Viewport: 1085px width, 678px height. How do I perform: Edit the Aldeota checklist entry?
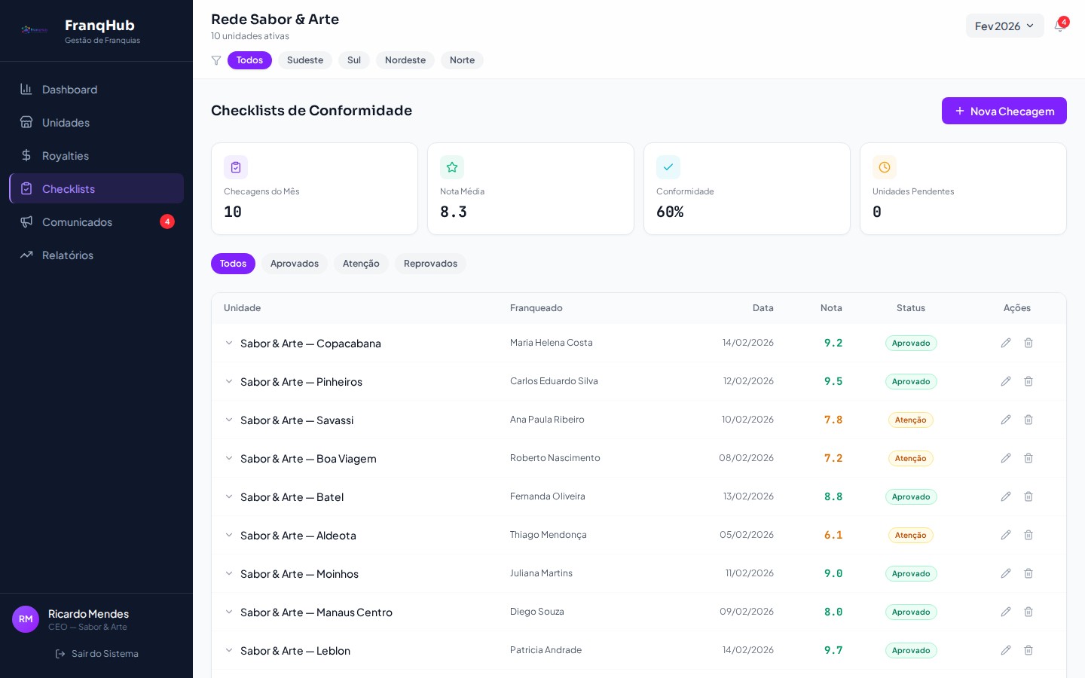point(1006,535)
